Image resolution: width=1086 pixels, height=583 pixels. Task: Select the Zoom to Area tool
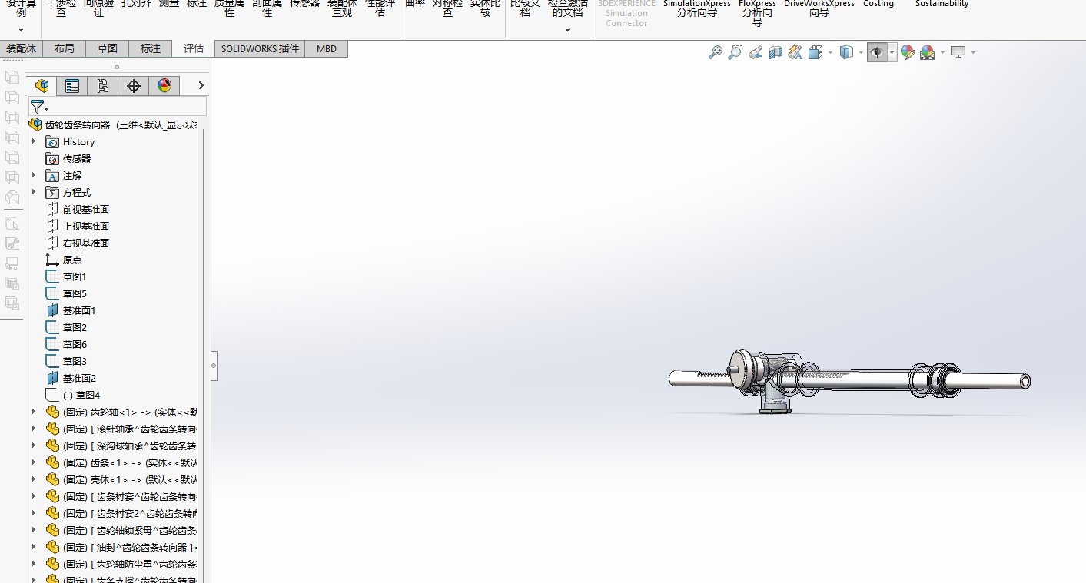736,52
